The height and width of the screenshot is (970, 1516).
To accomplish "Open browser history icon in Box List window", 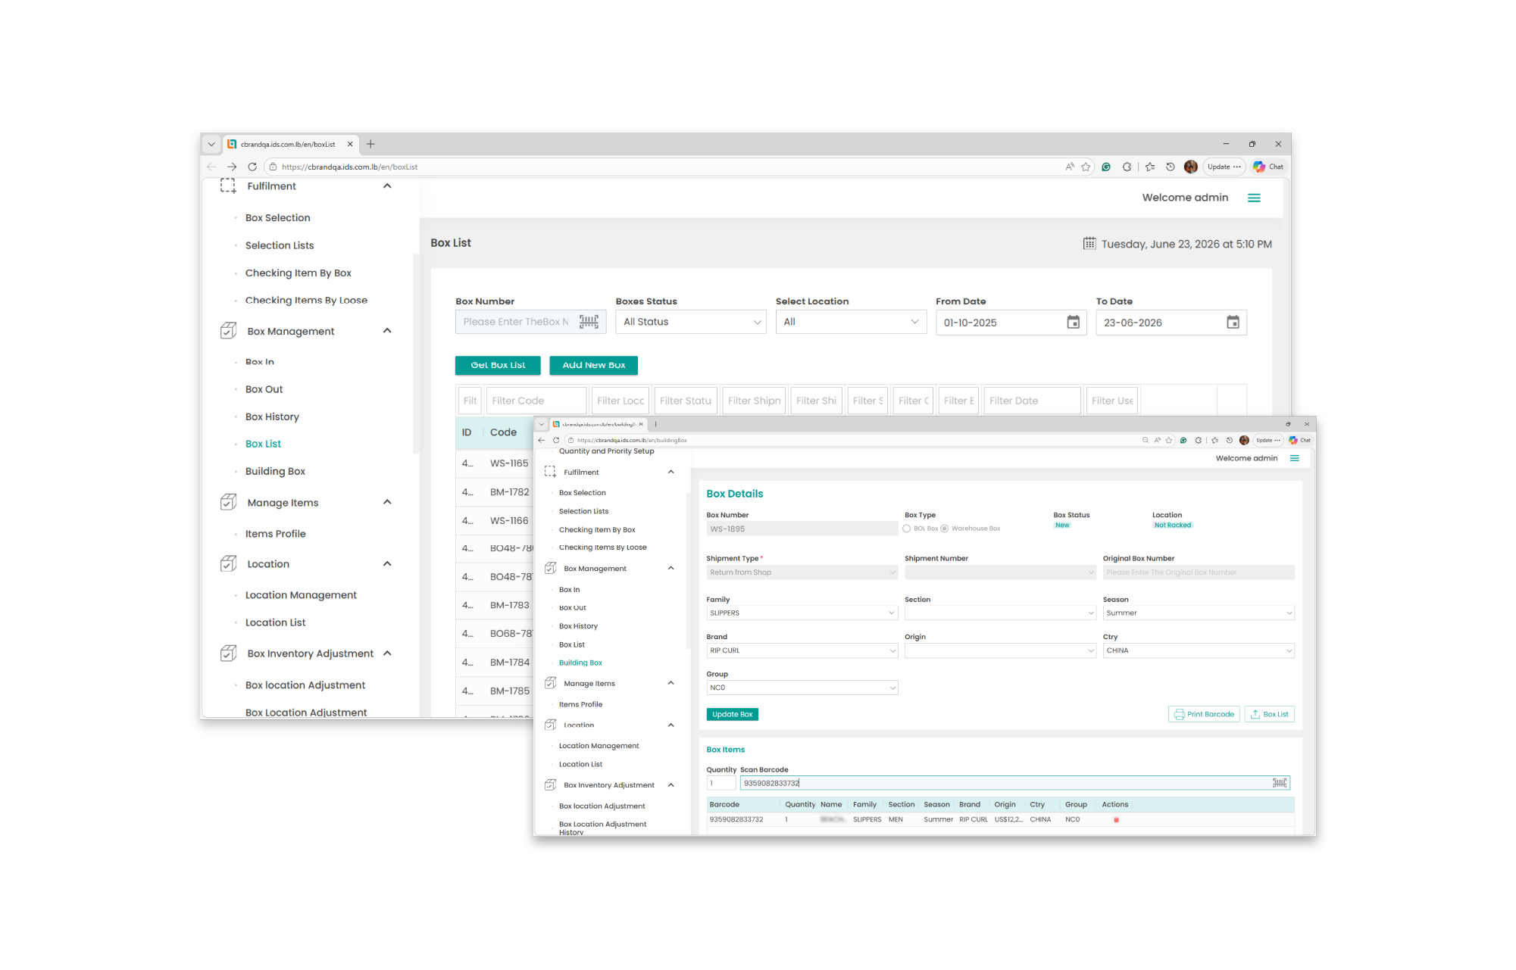I will pos(1170,167).
